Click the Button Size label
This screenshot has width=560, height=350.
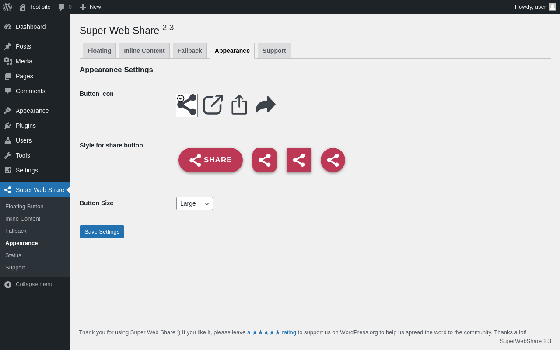pos(96,203)
